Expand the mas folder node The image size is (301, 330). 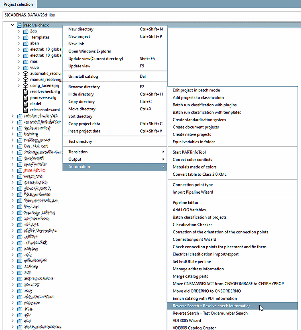pyautogui.click(x=18, y=62)
